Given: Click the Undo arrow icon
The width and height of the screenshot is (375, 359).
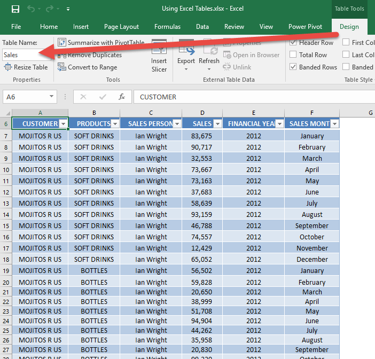Looking at the screenshot, I should tap(31, 9).
